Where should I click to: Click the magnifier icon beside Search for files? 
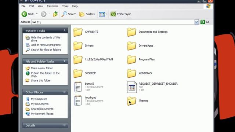[x=28, y=50]
